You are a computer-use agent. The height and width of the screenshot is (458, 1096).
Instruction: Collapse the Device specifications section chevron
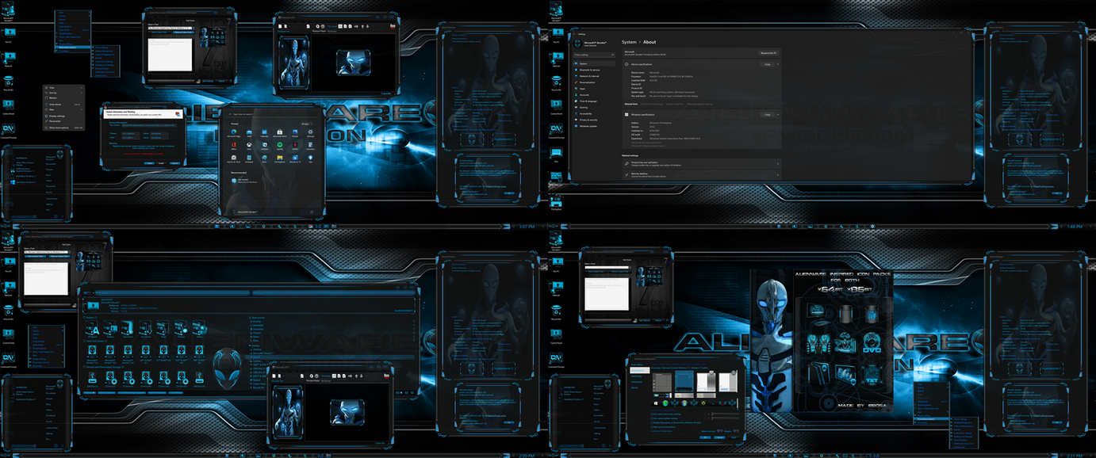[x=779, y=64]
